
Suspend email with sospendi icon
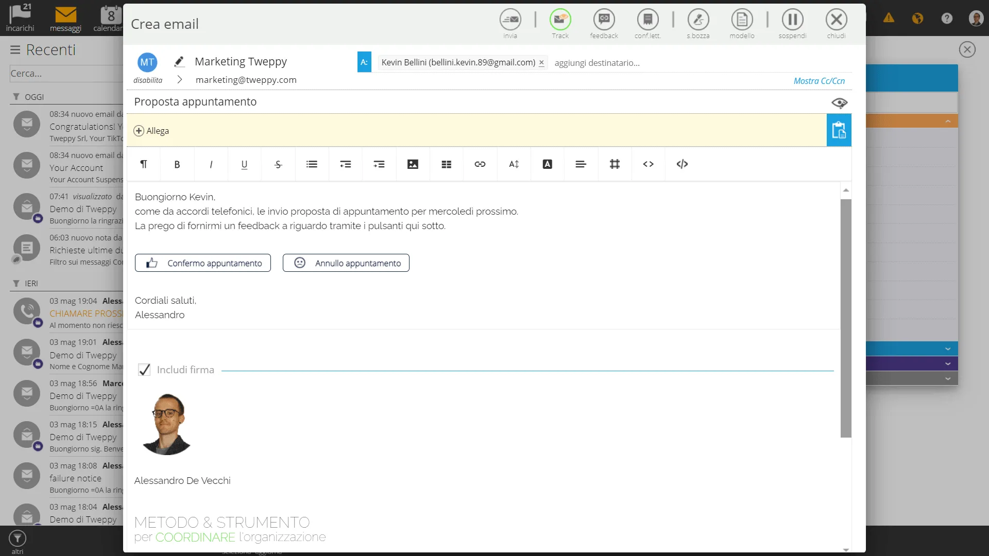(792, 24)
